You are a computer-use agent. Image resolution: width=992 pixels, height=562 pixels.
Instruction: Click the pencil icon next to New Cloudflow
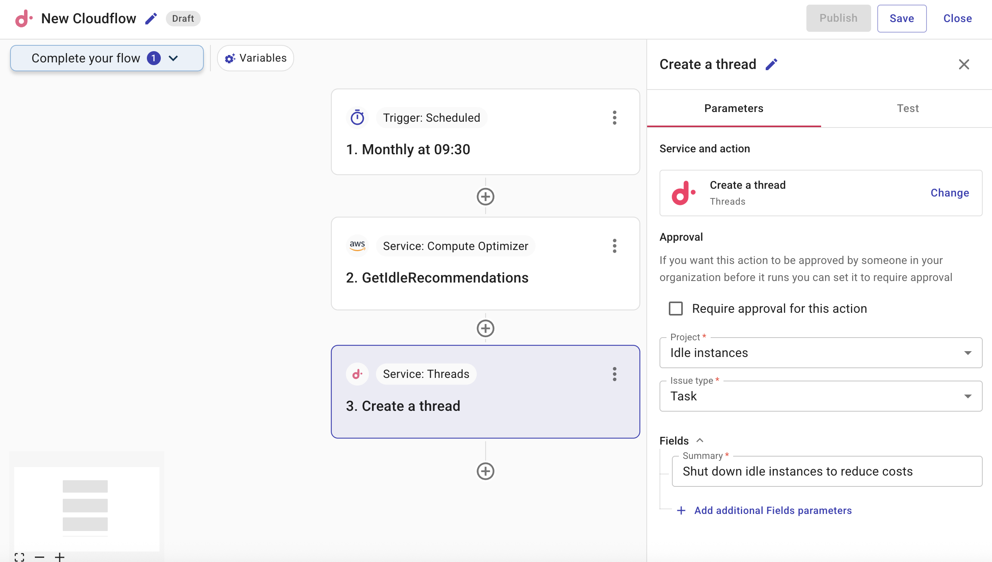(151, 19)
